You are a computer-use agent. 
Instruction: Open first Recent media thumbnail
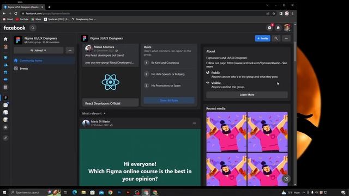[226, 132]
